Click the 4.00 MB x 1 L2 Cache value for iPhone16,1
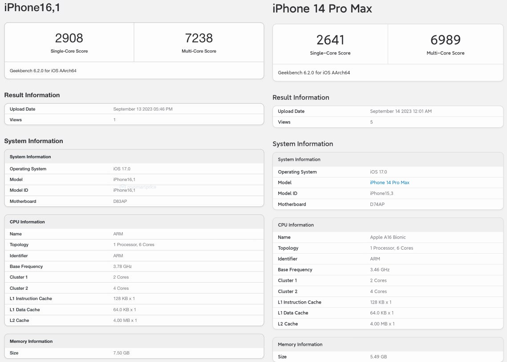 [x=125, y=321]
